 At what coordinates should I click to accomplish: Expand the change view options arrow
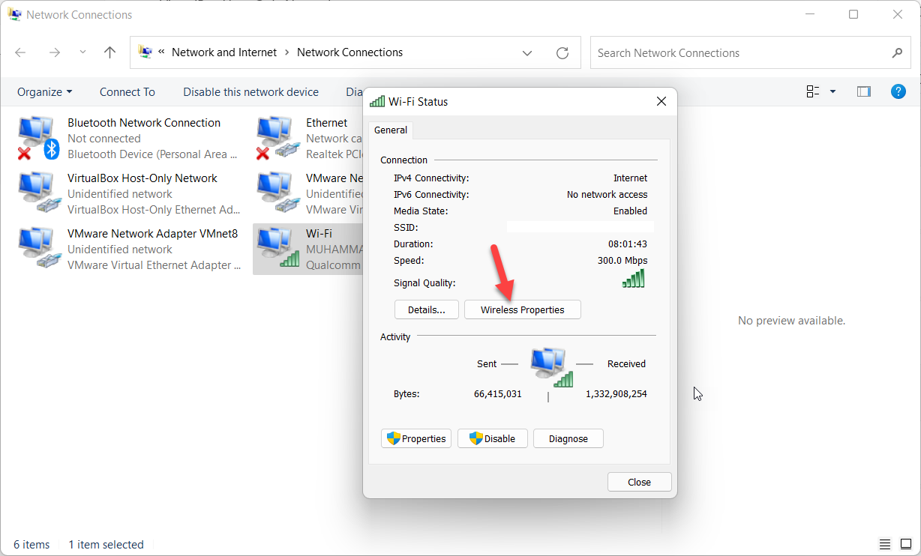(x=832, y=91)
